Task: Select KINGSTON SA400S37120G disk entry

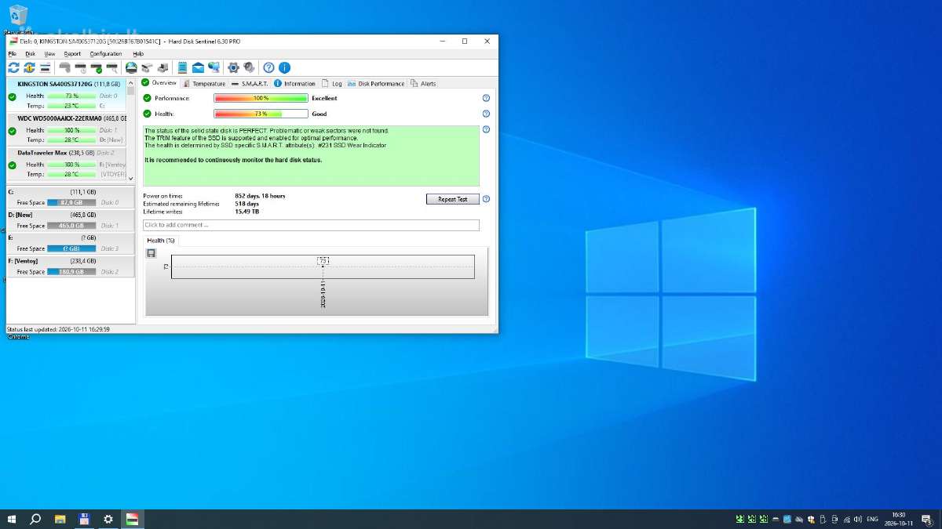Action: (67, 95)
